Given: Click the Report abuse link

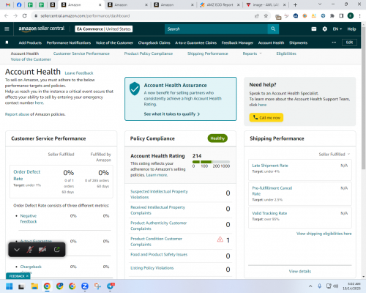Looking at the screenshot, I should coord(17,114).
